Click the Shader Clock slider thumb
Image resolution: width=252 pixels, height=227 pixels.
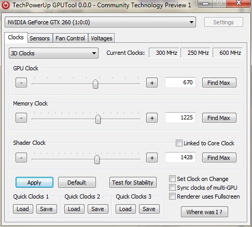point(97,159)
